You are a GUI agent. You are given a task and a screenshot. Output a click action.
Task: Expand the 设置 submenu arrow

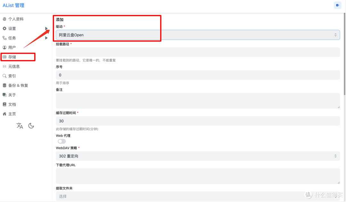tap(46, 28)
